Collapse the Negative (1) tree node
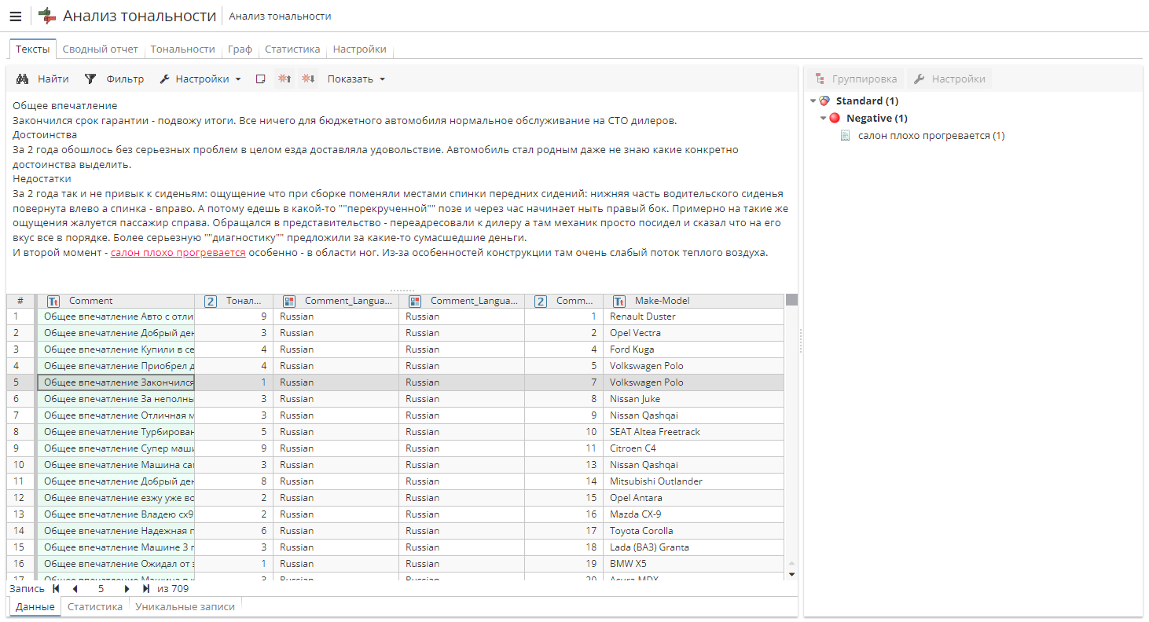This screenshot has height=622, width=1149. 824,119
